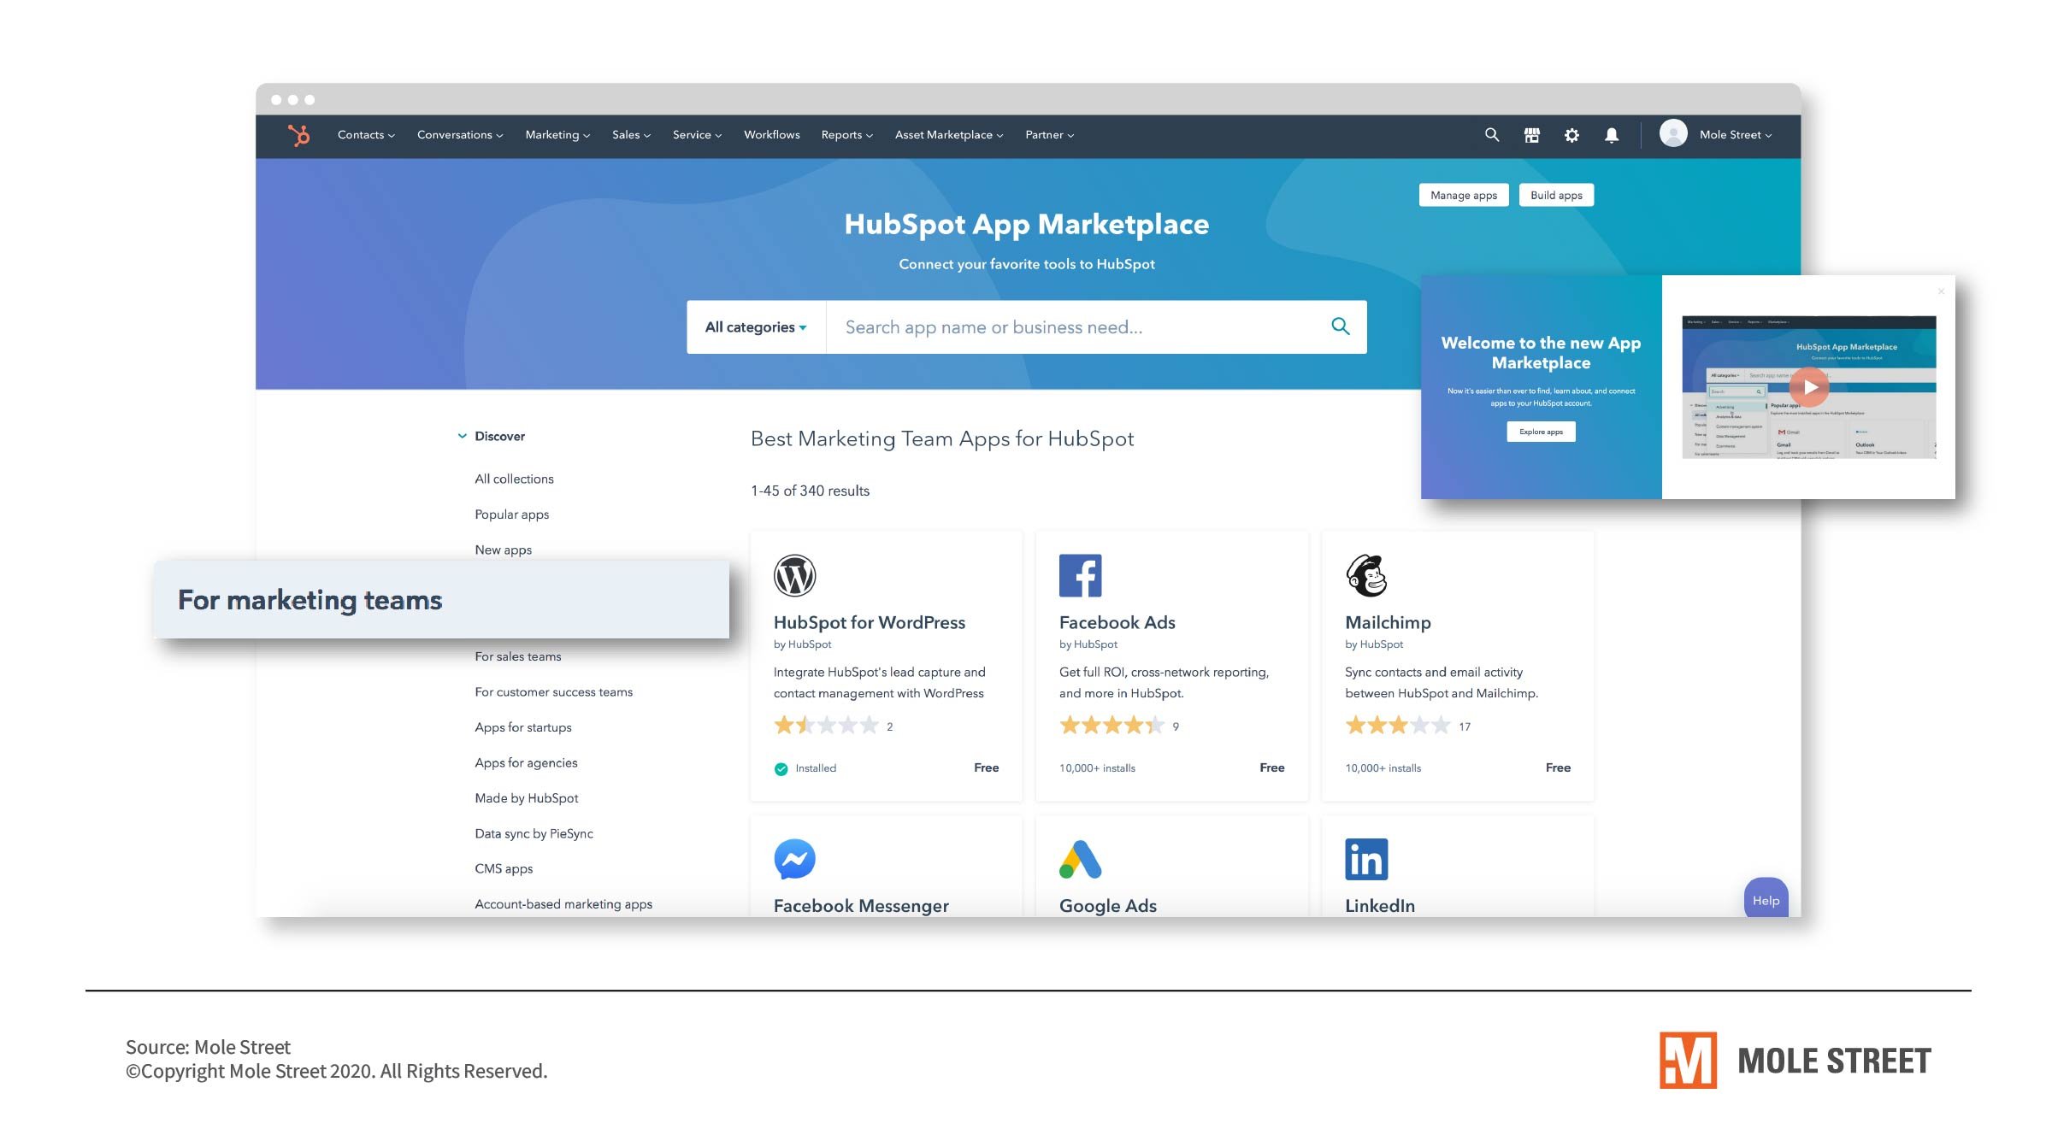Select For customer success teams collection
2052x1129 pixels.
click(x=553, y=692)
